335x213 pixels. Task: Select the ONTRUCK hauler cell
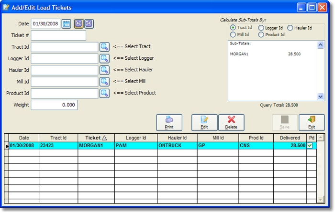pyautogui.click(x=178, y=145)
